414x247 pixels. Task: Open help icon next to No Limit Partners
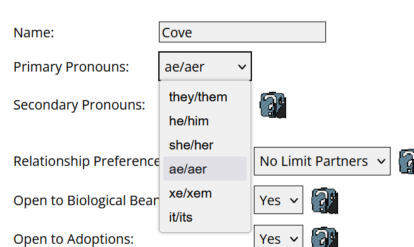[406, 161]
